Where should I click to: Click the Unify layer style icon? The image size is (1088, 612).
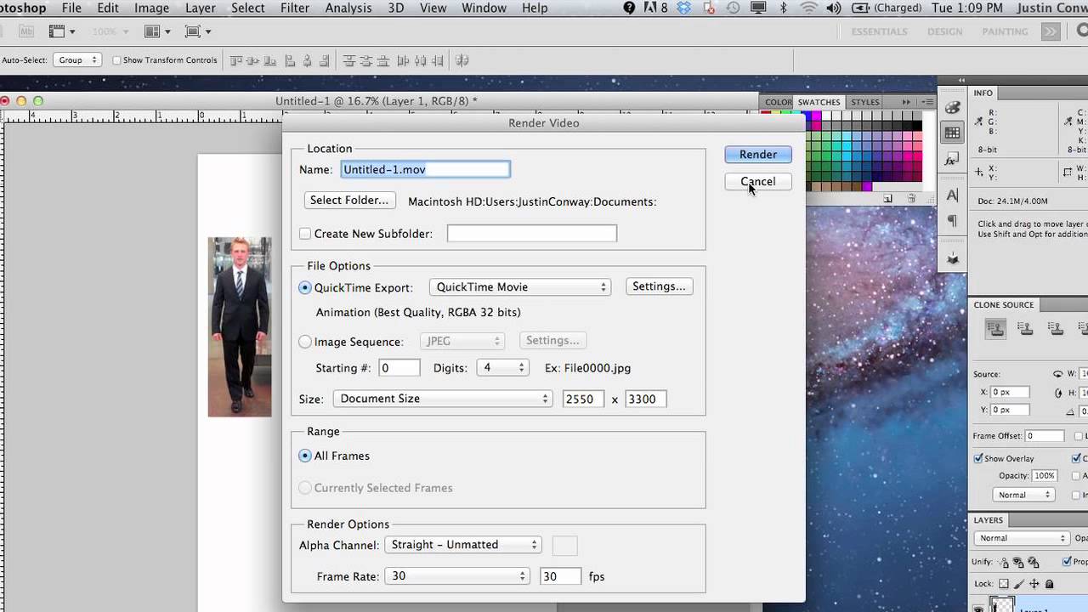pyautogui.click(x=1033, y=562)
